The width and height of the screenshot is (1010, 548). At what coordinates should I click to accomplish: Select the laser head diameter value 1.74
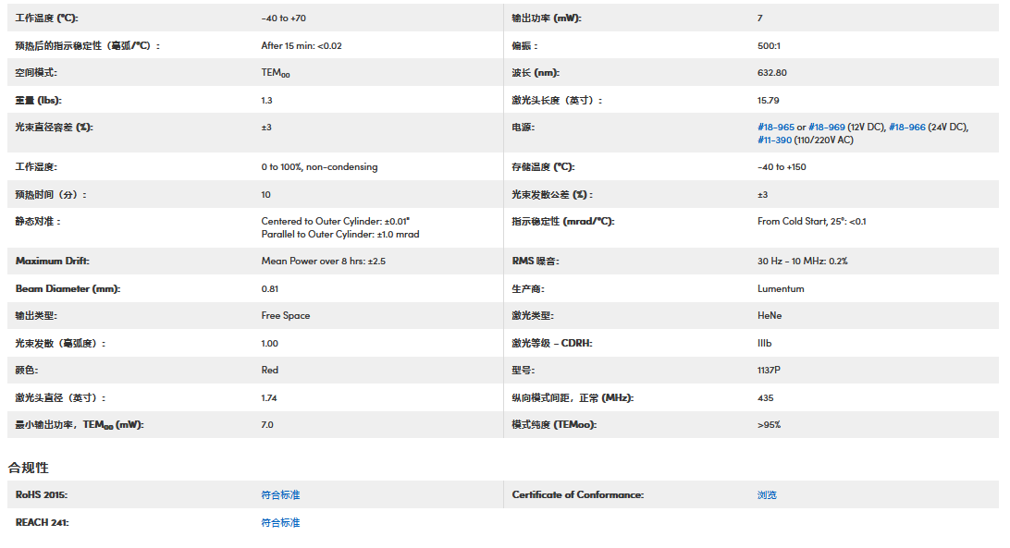[269, 398]
